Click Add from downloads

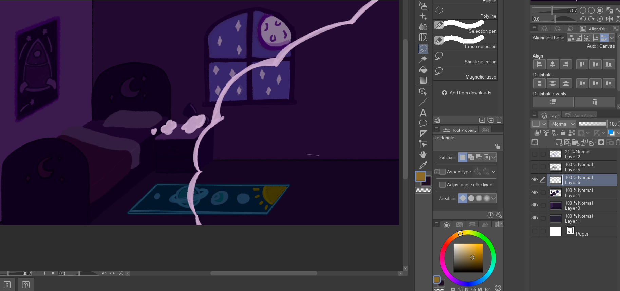pos(467,93)
